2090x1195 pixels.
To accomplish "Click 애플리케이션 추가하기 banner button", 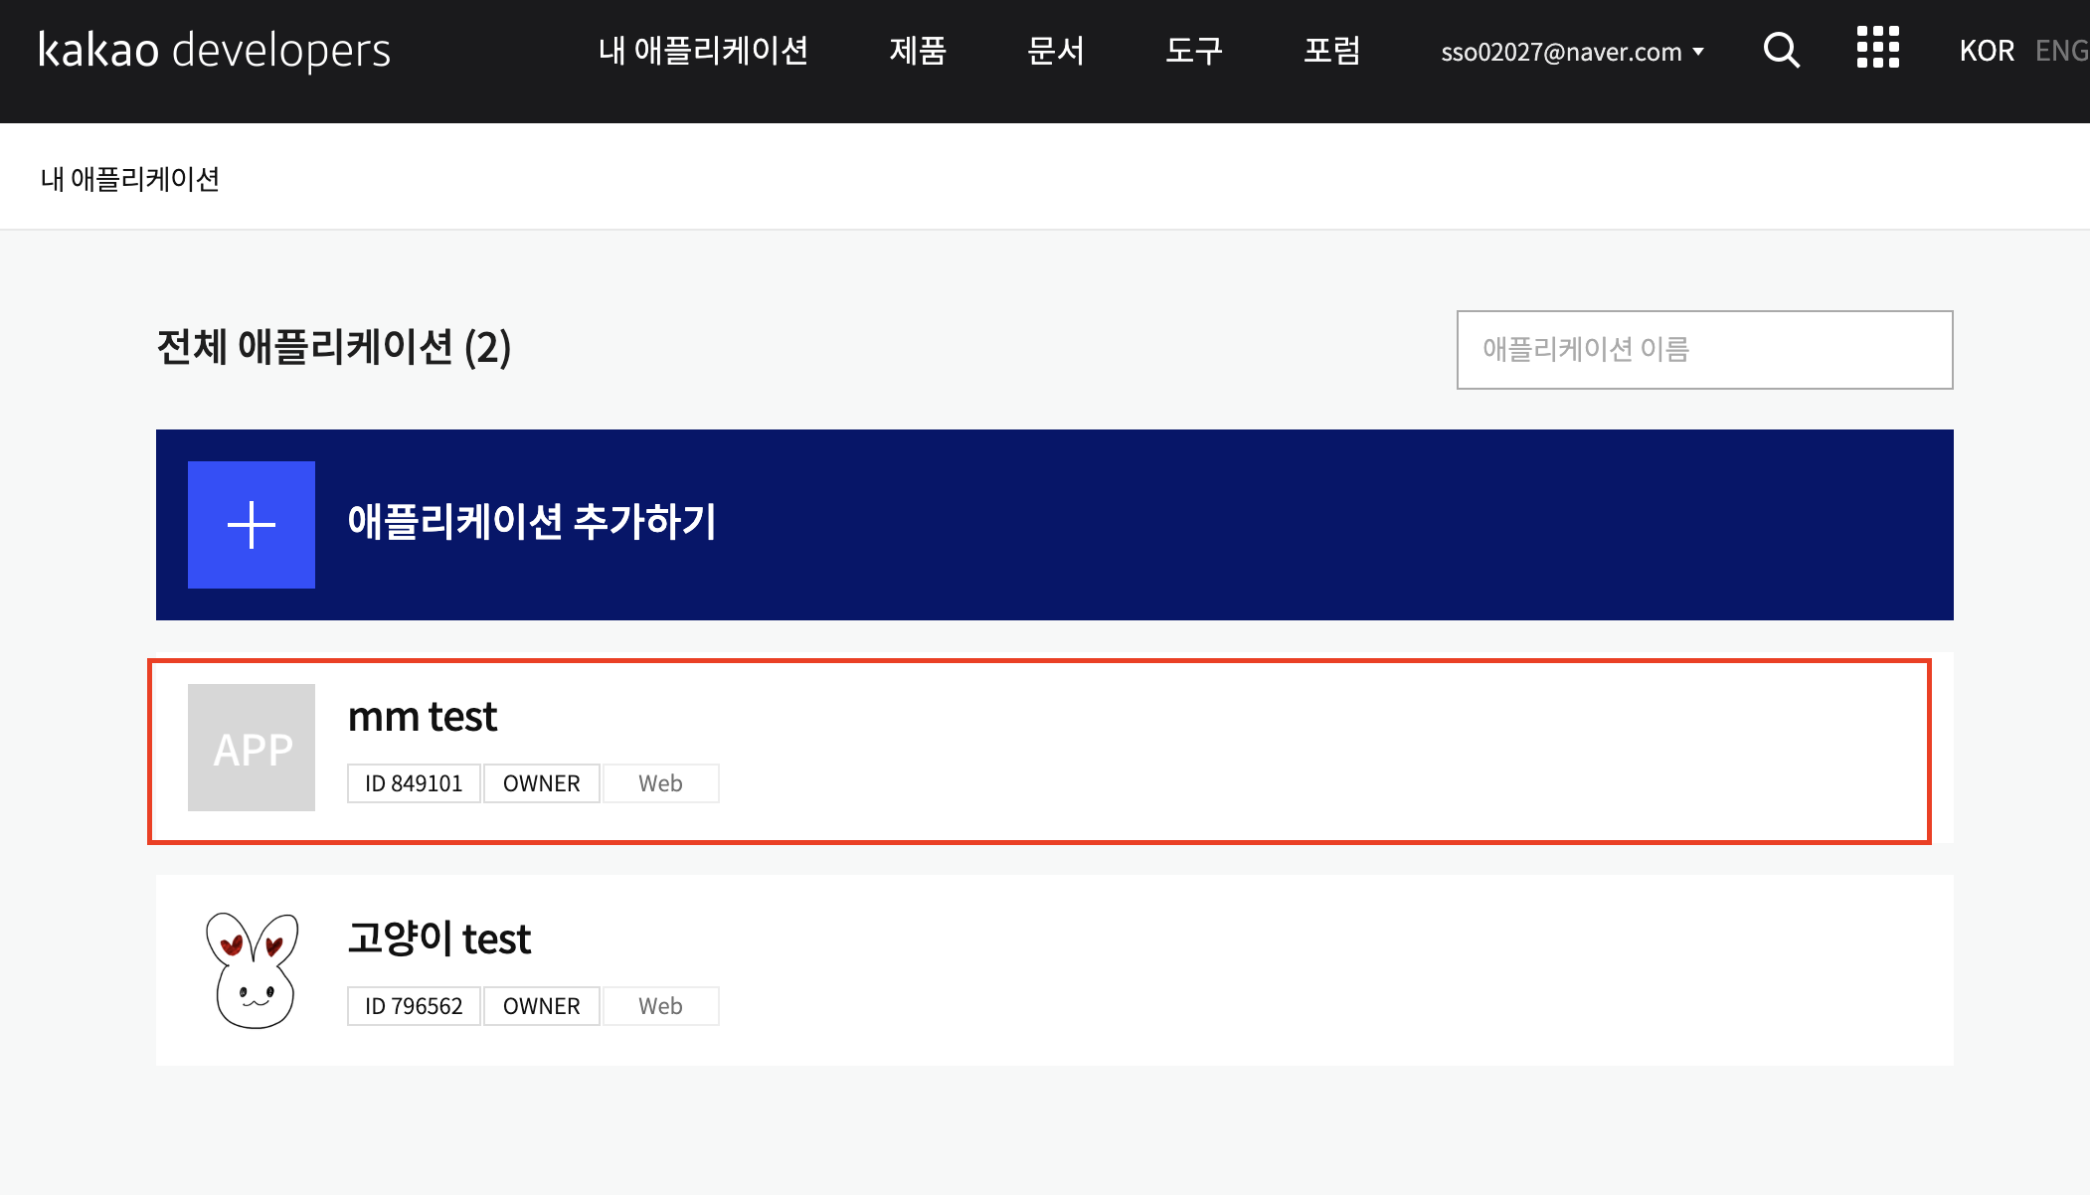I will click(x=1054, y=525).
